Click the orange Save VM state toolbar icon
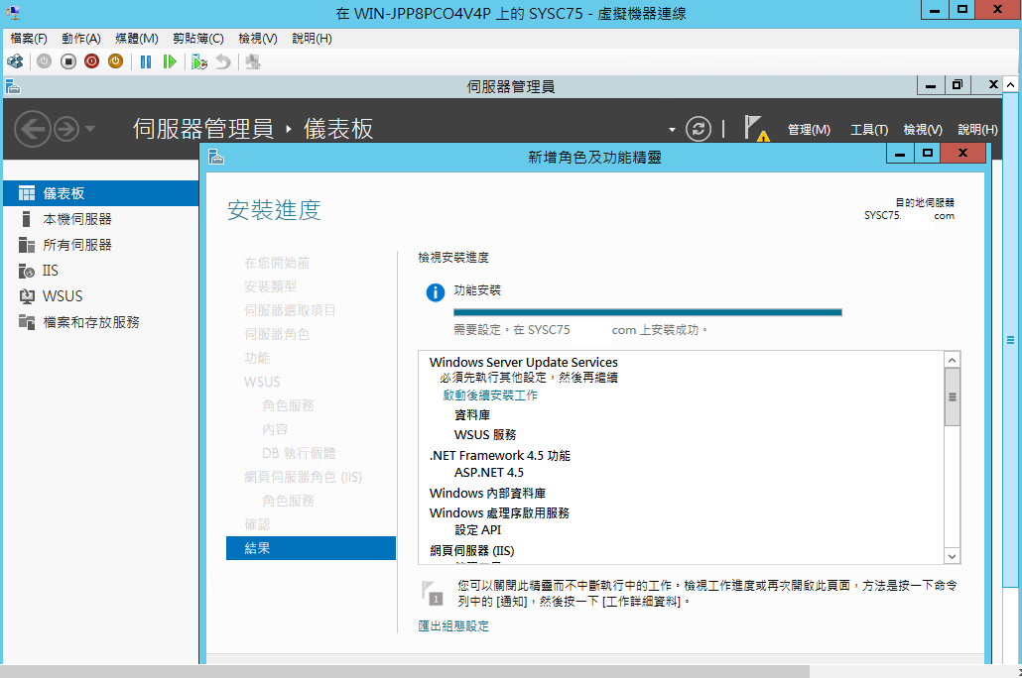The image size is (1022, 678). tap(115, 61)
